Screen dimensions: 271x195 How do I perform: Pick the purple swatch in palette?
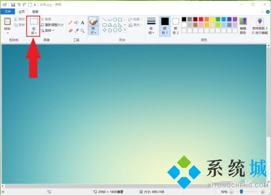click(x=235, y=19)
